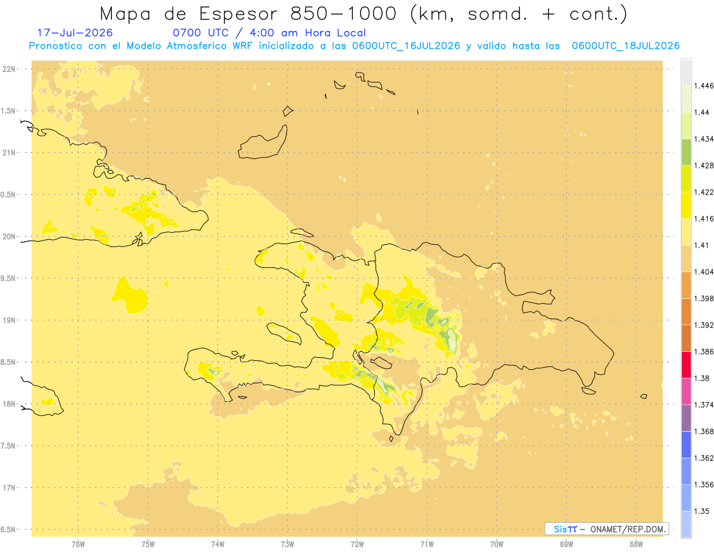Click the legend value "1.398"
714x552 pixels.
[x=704, y=298]
